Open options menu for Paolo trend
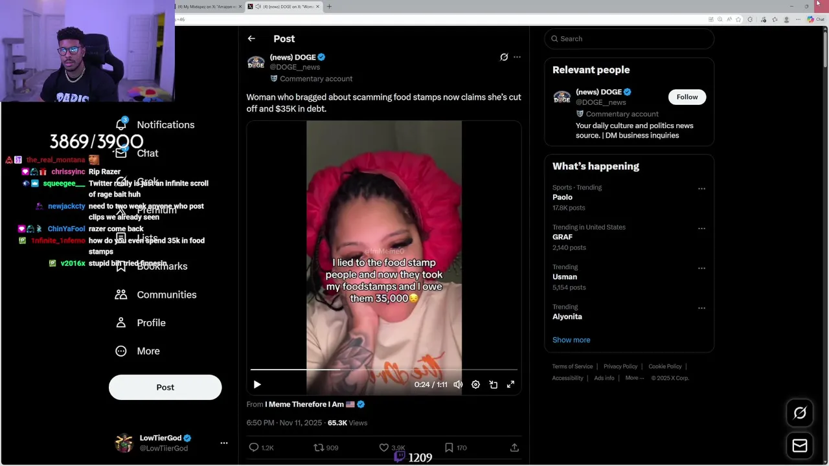The image size is (829, 466). pyautogui.click(x=701, y=189)
